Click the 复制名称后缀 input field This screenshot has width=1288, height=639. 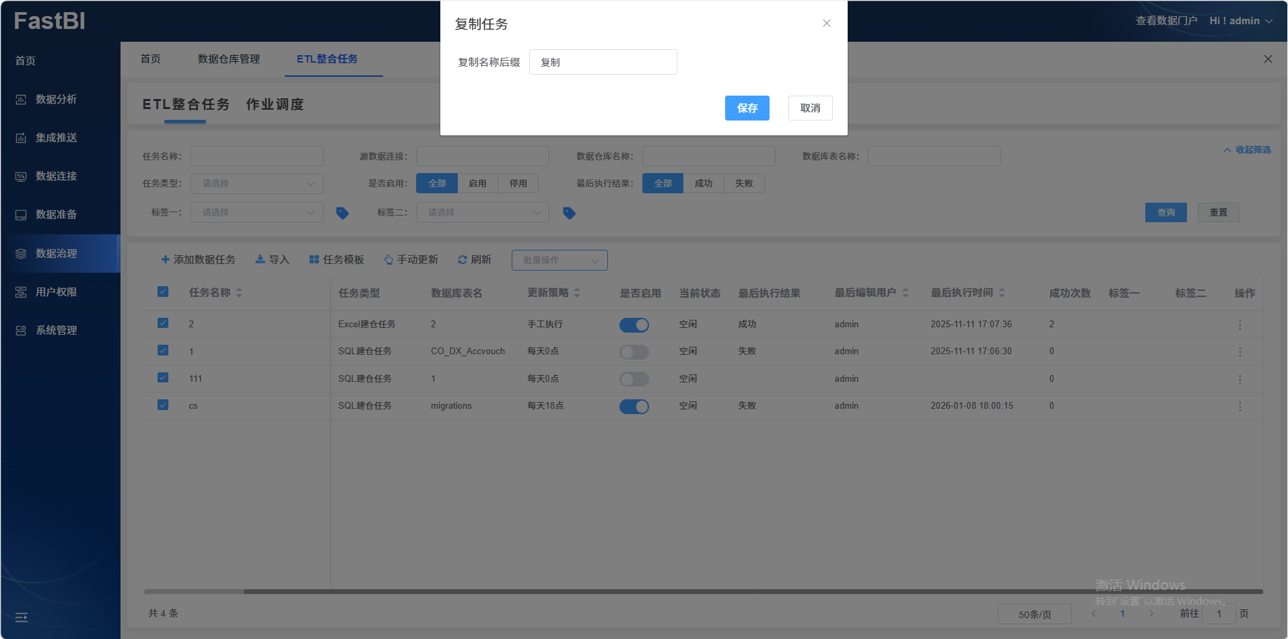coord(603,62)
